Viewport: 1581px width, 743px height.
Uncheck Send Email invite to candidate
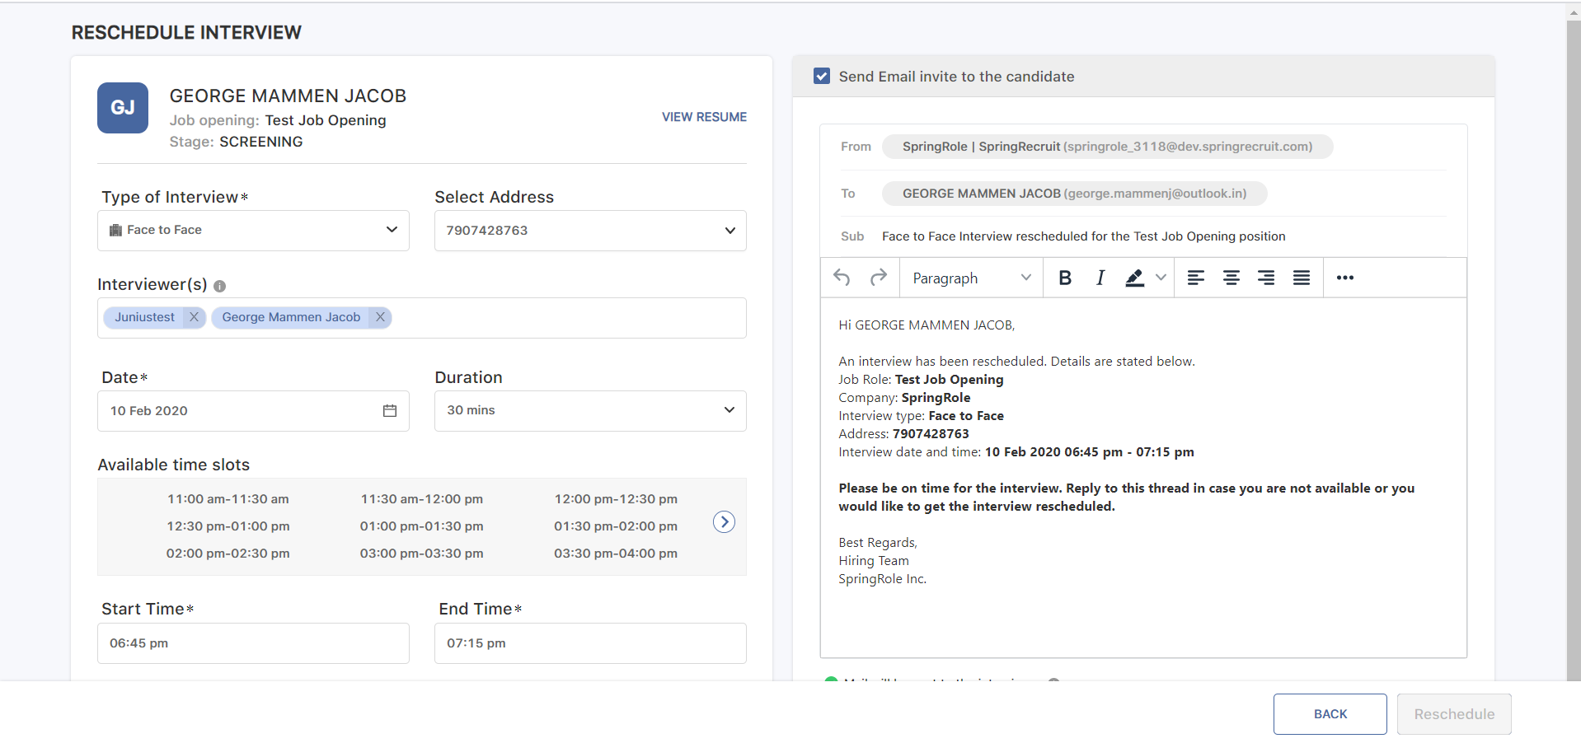[x=822, y=77]
